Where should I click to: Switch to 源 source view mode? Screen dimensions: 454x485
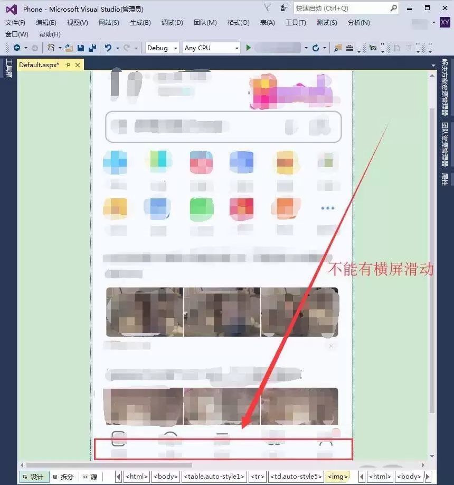point(91,476)
